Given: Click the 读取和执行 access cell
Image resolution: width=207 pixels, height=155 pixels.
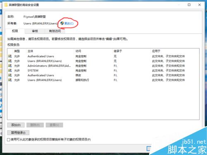Looking at the screenshot, I should [x=82, y=80].
